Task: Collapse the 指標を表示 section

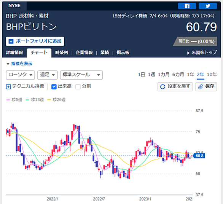Action: [x=19, y=64]
